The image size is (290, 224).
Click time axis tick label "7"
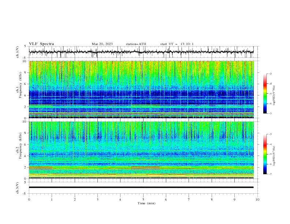189,199
